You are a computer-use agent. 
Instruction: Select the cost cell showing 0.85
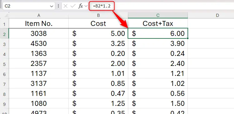98,83
